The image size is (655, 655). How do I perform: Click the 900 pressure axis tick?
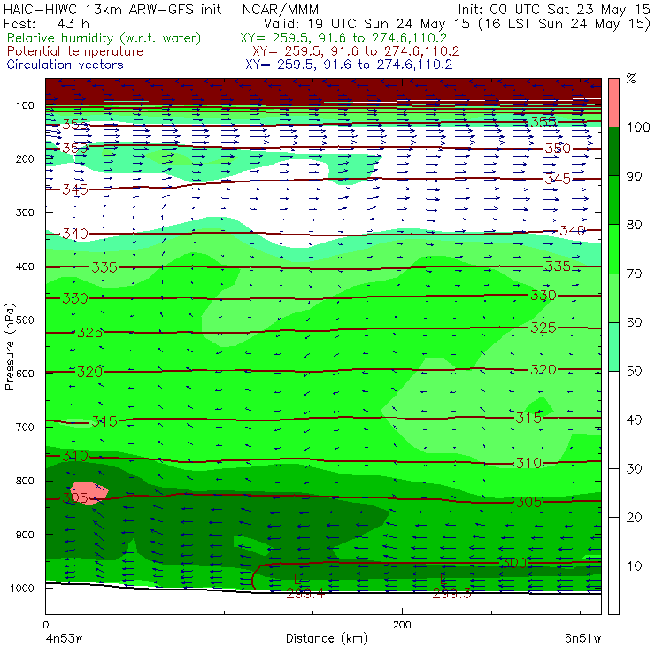click(x=25, y=535)
